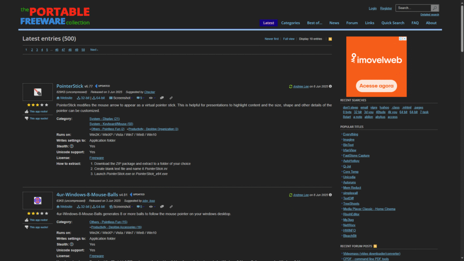
Task: Open the PointerStick Website home icon link
Action: [x=64, y=98]
